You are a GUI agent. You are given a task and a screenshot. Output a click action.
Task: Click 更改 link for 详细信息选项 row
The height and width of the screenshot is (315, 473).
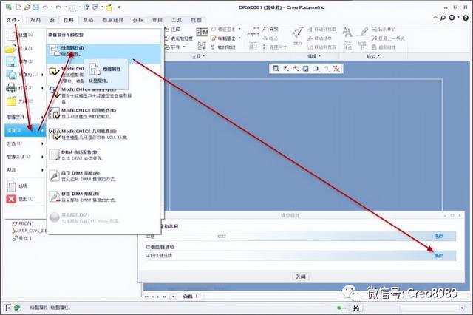[x=438, y=256]
